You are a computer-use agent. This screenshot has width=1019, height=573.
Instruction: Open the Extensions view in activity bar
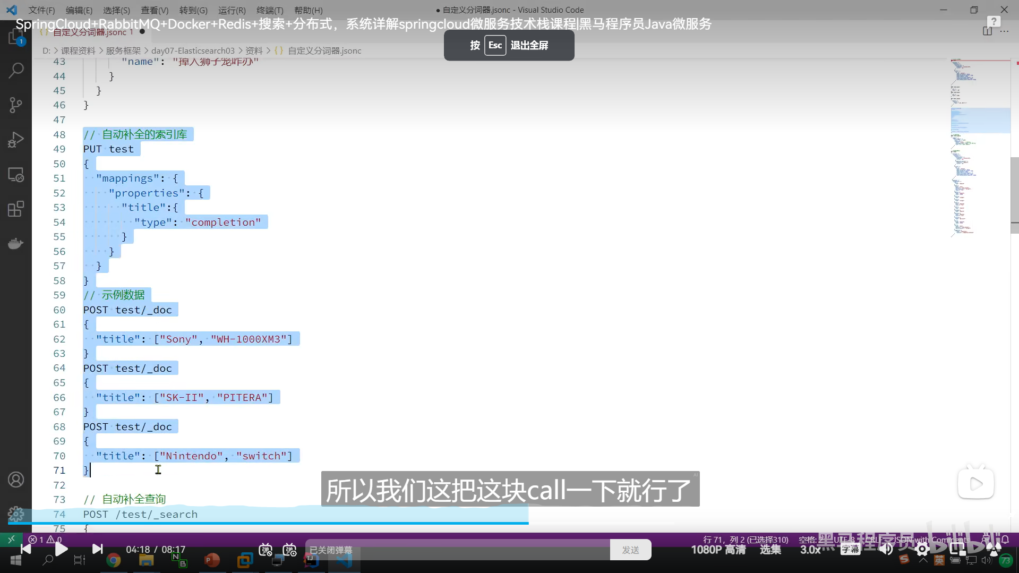pyautogui.click(x=16, y=209)
